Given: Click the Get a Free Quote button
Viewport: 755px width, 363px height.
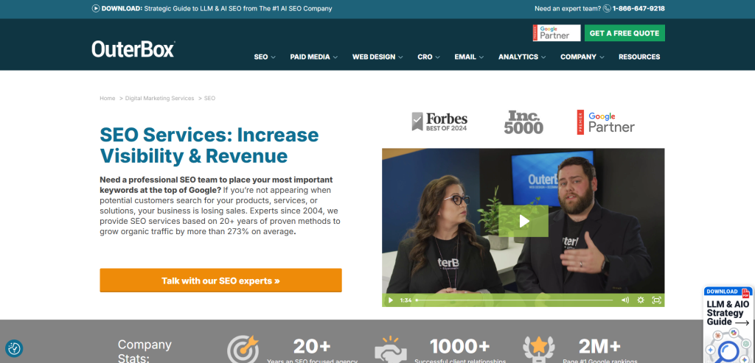Looking at the screenshot, I should point(624,33).
